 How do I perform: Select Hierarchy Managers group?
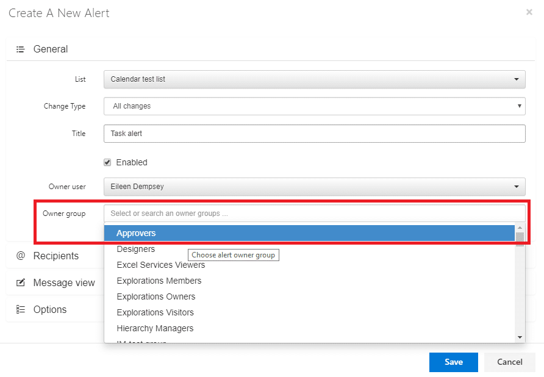pos(309,328)
